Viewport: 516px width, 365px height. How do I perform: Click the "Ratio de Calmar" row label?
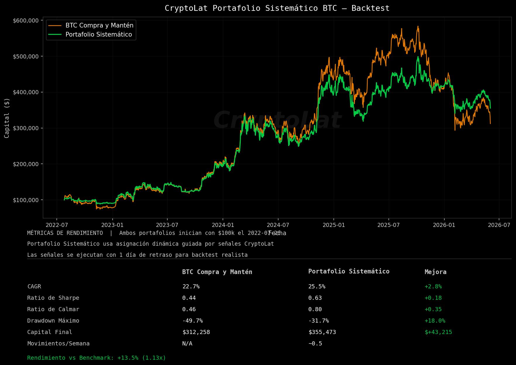(x=53, y=309)
